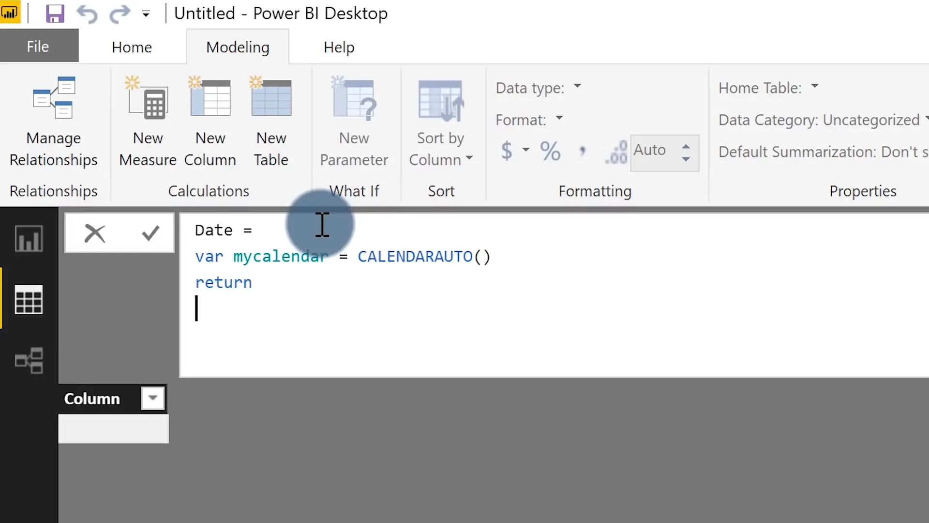Apply percentage format
Screen dimensions: 929x523
point(550,151)
